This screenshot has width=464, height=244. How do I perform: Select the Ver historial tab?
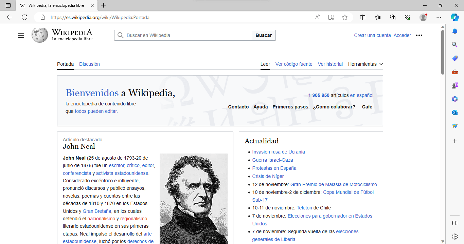tap(330, 64)
